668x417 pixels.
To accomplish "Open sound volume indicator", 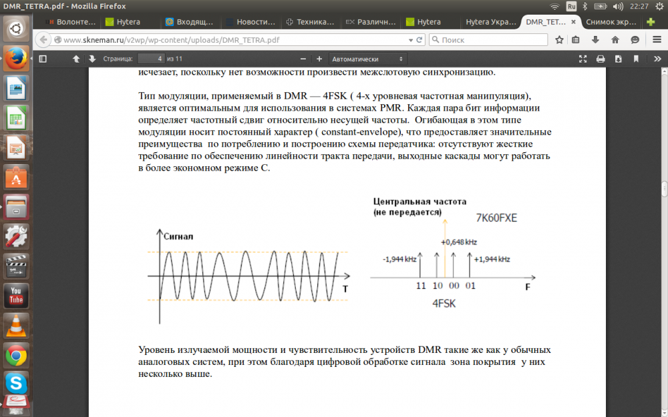I will pos(618,7).
